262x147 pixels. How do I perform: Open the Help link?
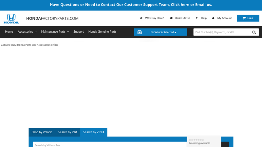[204, 18]
